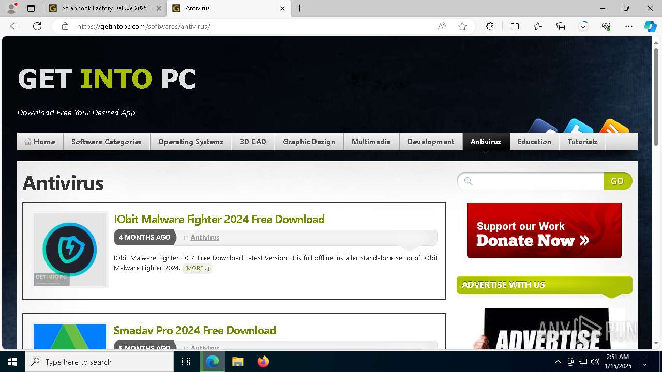
Task: Click the IObit Malware Fighter thumbnail image
Action: pyautogui.click(x=70, y=250)
